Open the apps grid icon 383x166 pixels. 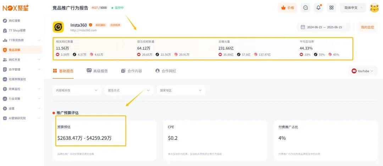pyautogui.click(x=331, y=7)
